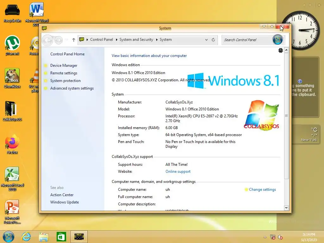Refresh the System control panel page
Viewport: 324px width, 243px height.
pyautogui.click(x=213, y=40)
